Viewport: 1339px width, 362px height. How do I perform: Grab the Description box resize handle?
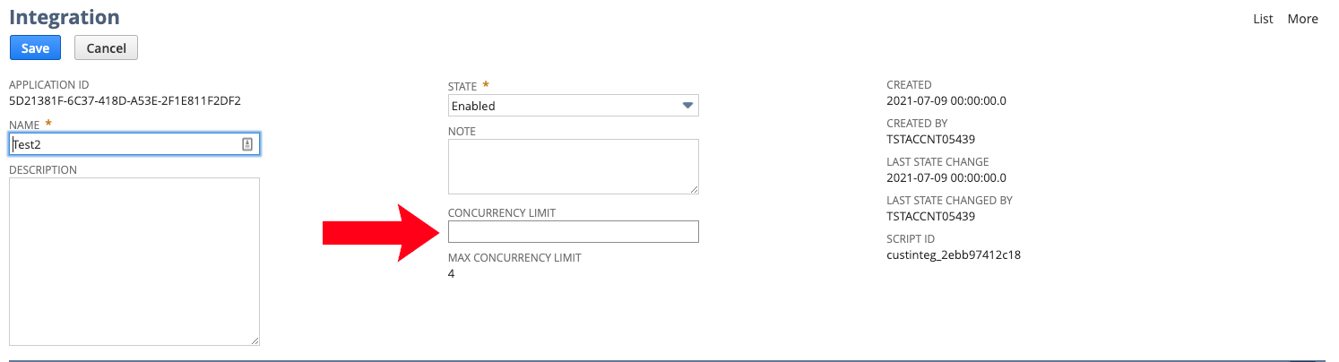(x=255, y=340)
